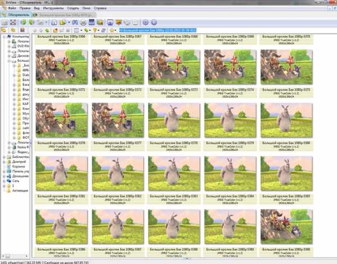
Task: Open the Инструменты menu
Action: 53,8
